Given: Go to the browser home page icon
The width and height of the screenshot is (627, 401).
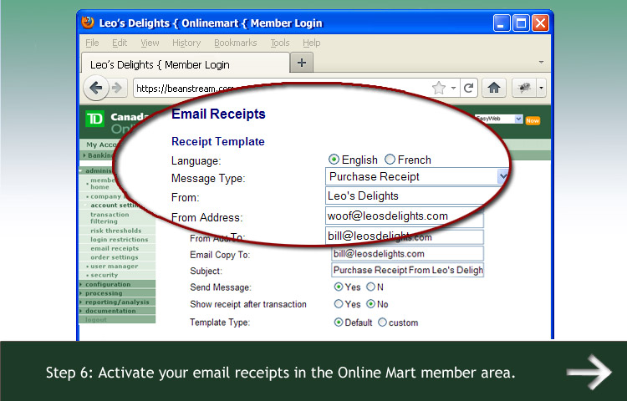Looking at the screenshot, I should pyautogui.click(x=494, y=88).
